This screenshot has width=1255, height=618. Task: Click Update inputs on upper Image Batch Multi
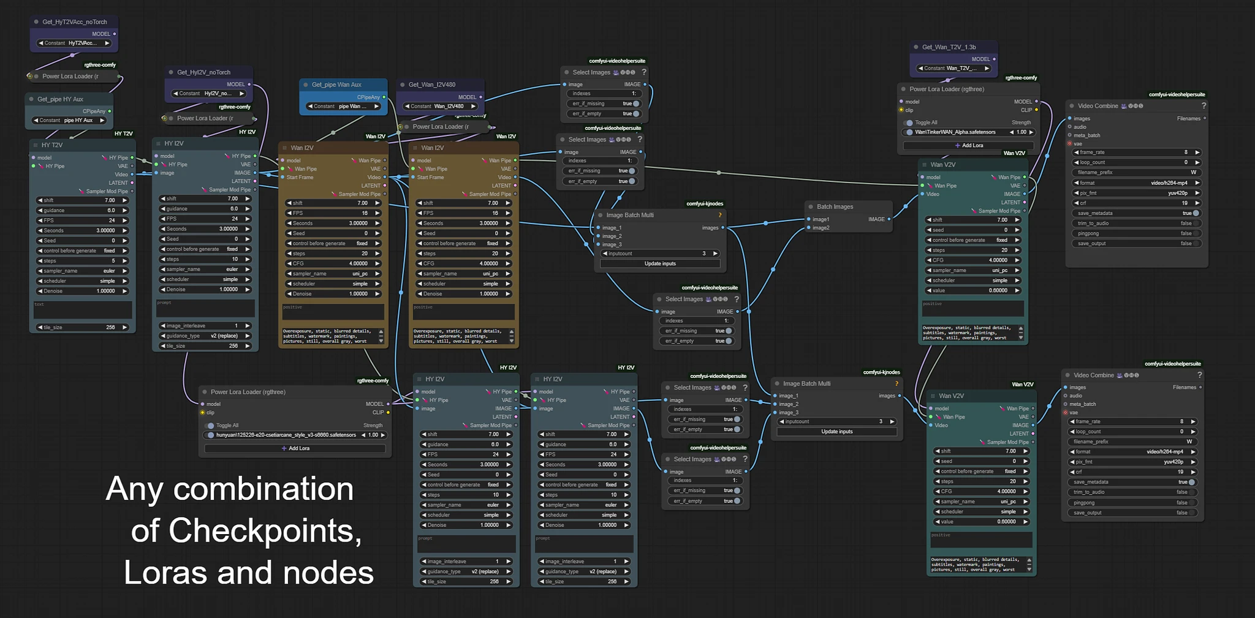(x=660, y=264)
